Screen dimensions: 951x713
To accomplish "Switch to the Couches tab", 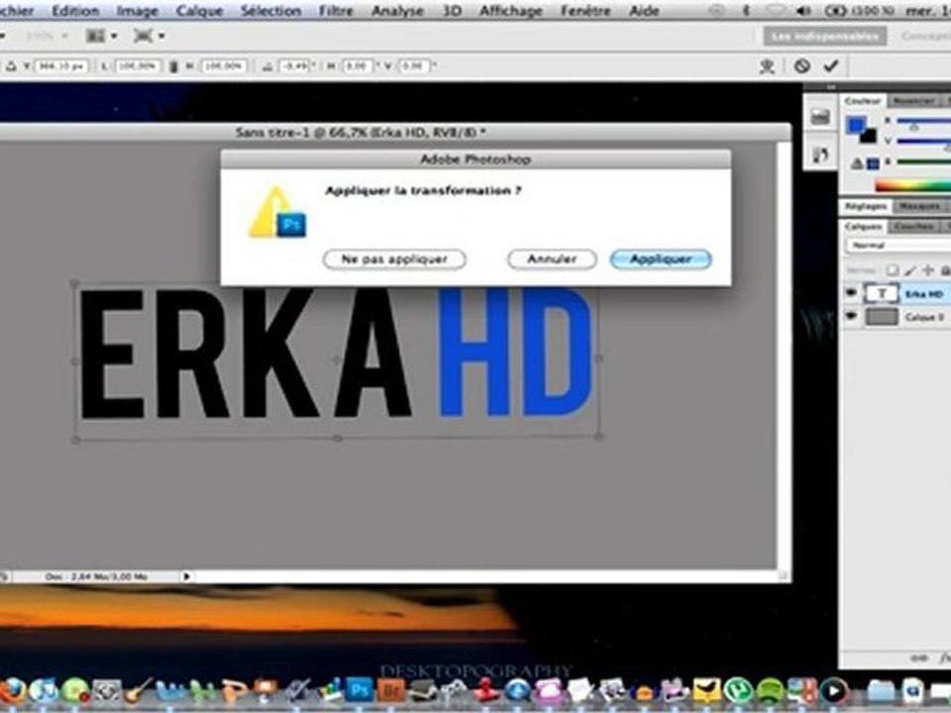I will [x=913, y=226].
